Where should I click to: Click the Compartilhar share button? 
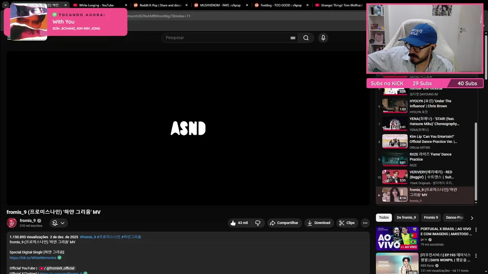click(x=284, y=223)
